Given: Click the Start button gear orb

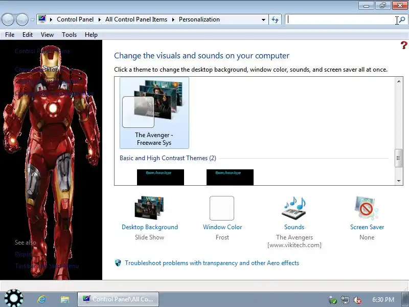Looking at the screenshot, I should (x=14, y=298).
